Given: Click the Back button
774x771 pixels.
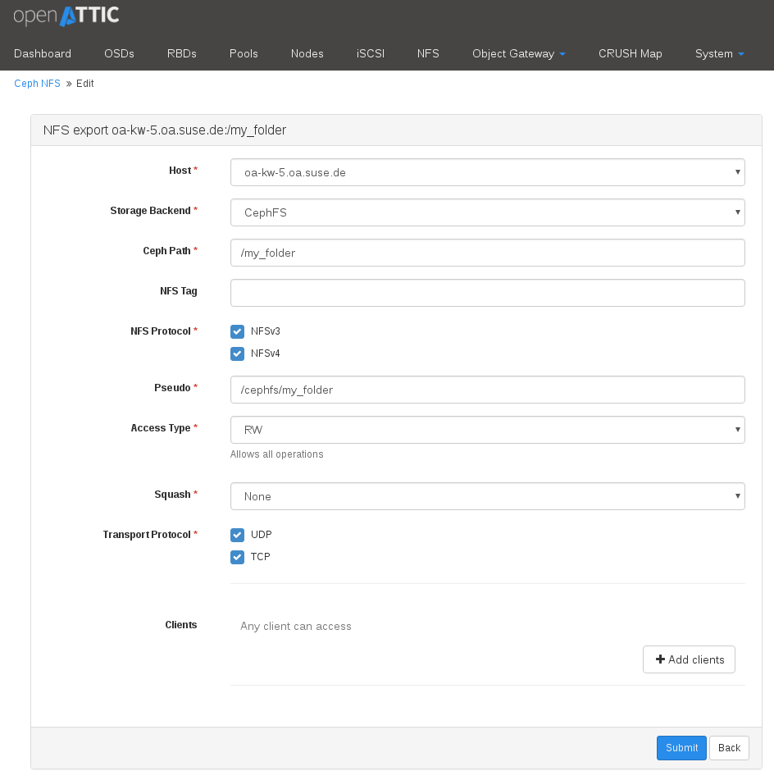Looking at the screenshot, I should 729,748.
